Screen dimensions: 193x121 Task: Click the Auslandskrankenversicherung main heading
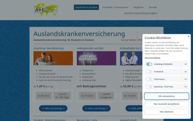point(79,34)
